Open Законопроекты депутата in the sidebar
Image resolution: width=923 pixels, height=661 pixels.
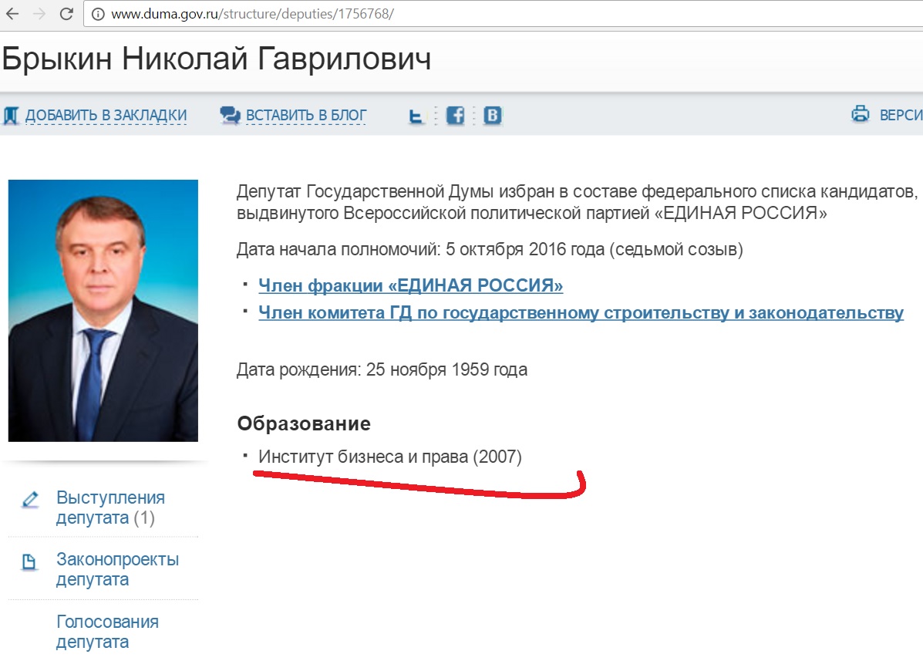click(x=117, y=569)
